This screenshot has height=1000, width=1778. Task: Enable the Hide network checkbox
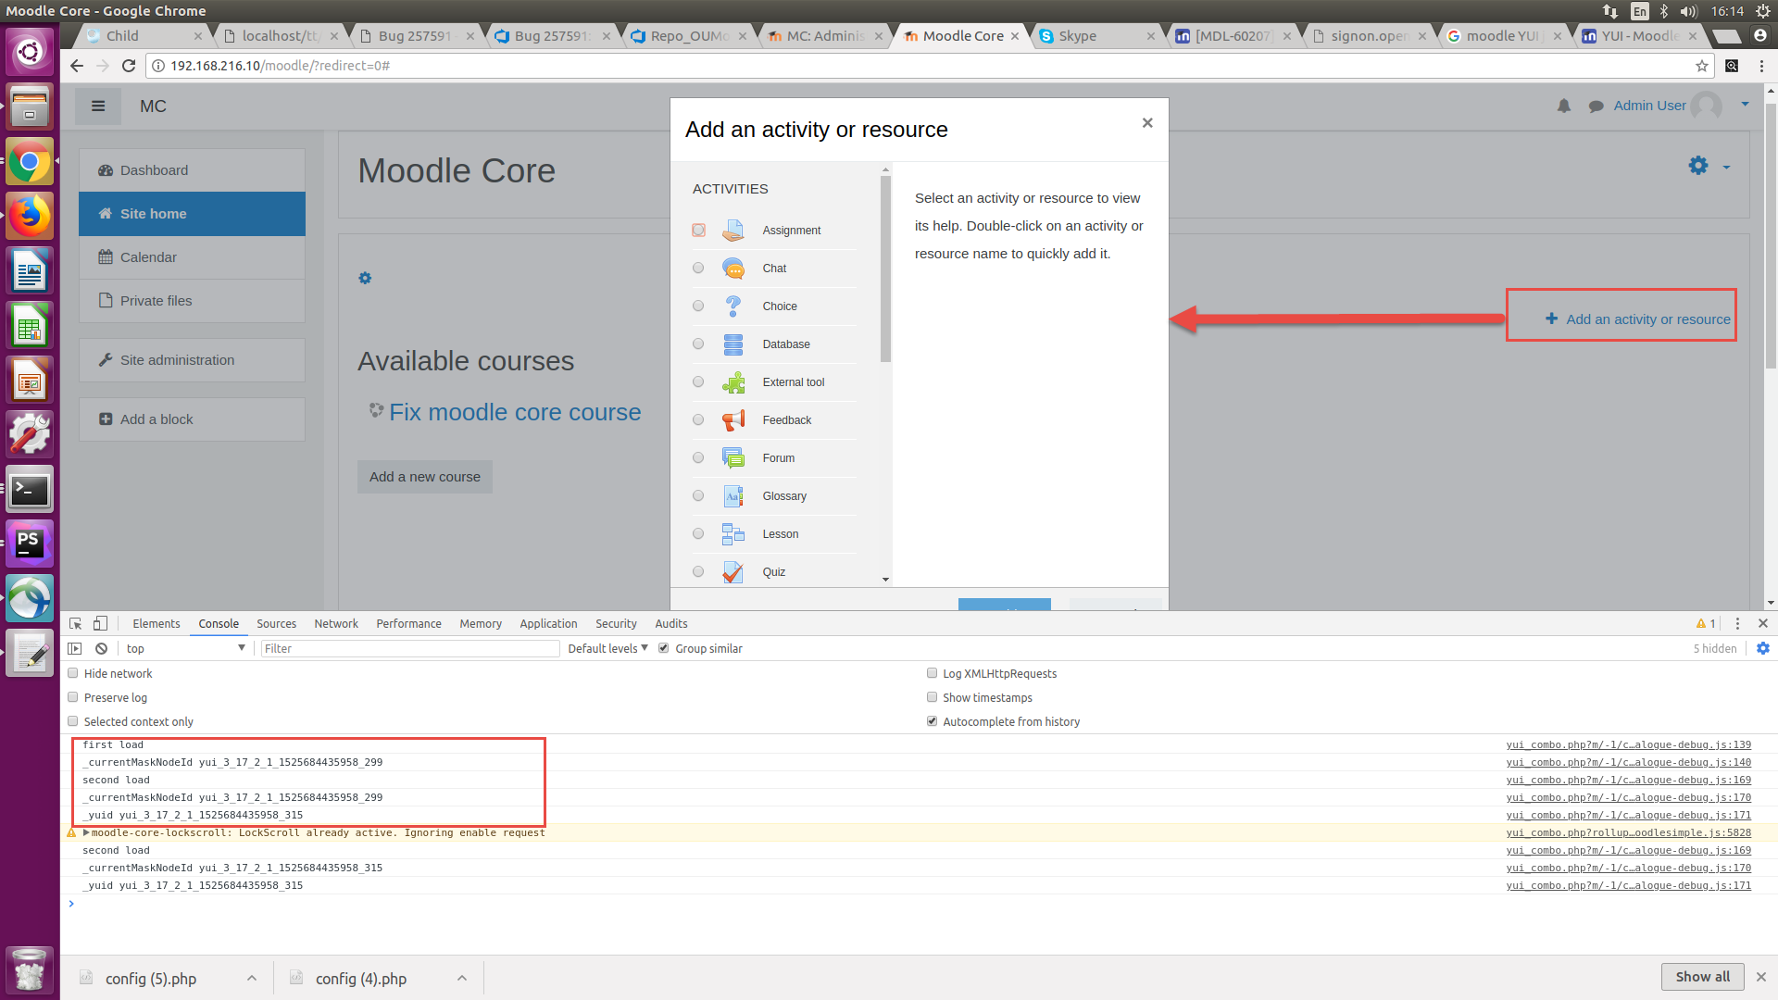[73, 673]
